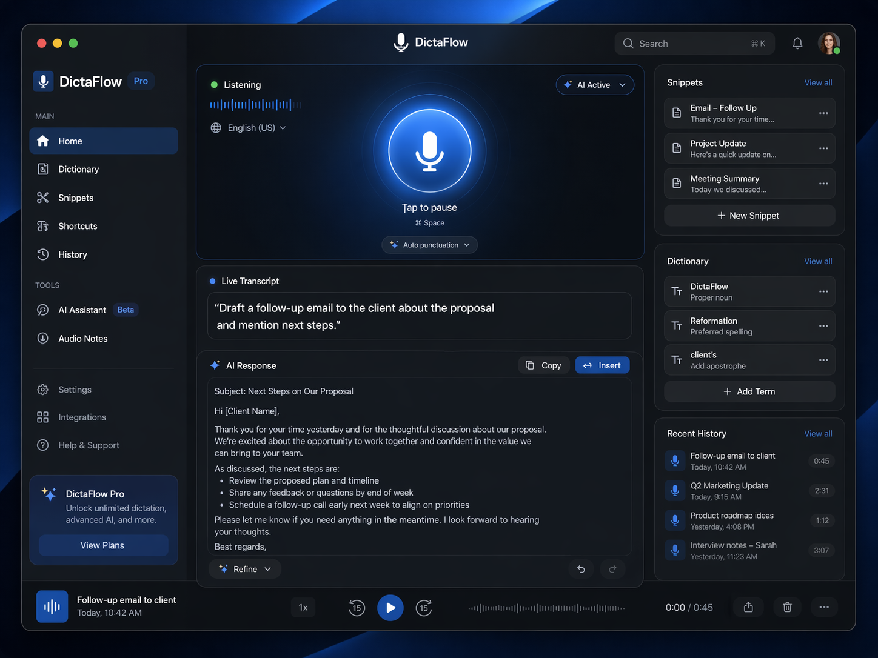Open the user profile avatar
878x658 pixels.
click(x=829, y=43)
